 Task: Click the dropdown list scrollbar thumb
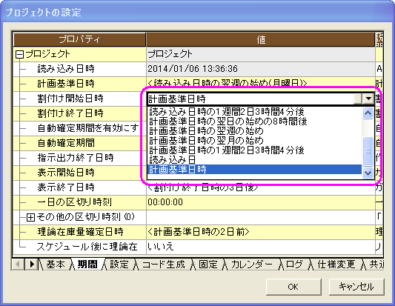pyautogui.click(x=368, y=151)
